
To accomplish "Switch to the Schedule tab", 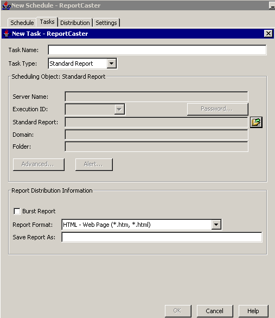I will click(22, 23).
